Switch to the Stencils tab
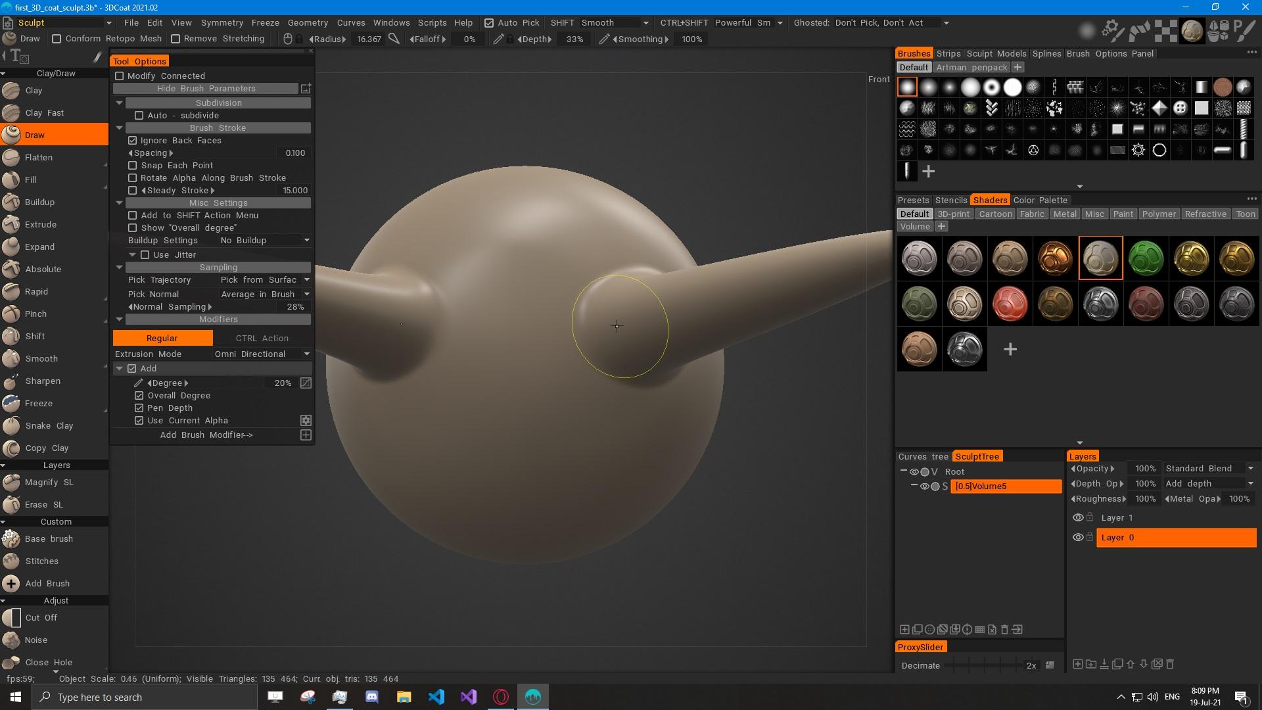The image size is (1262, 710). pos(950,201)
